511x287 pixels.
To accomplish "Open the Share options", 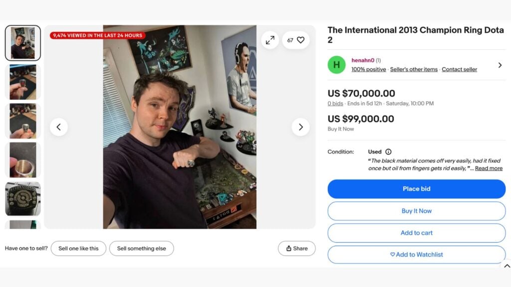I will [296, 248].
